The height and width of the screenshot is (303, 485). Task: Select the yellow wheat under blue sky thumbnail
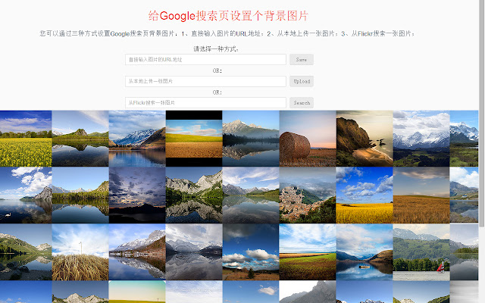click(x=365, y=195)
